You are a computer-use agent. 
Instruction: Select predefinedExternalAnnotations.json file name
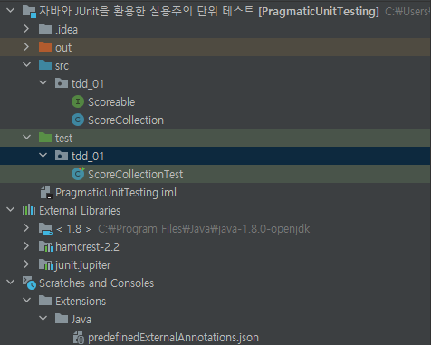pyautogui.click(x=173, y=338)
